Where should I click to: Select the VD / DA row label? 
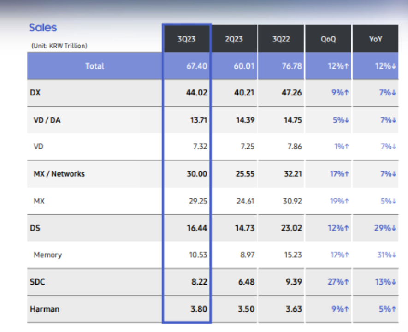pos(48,120)
